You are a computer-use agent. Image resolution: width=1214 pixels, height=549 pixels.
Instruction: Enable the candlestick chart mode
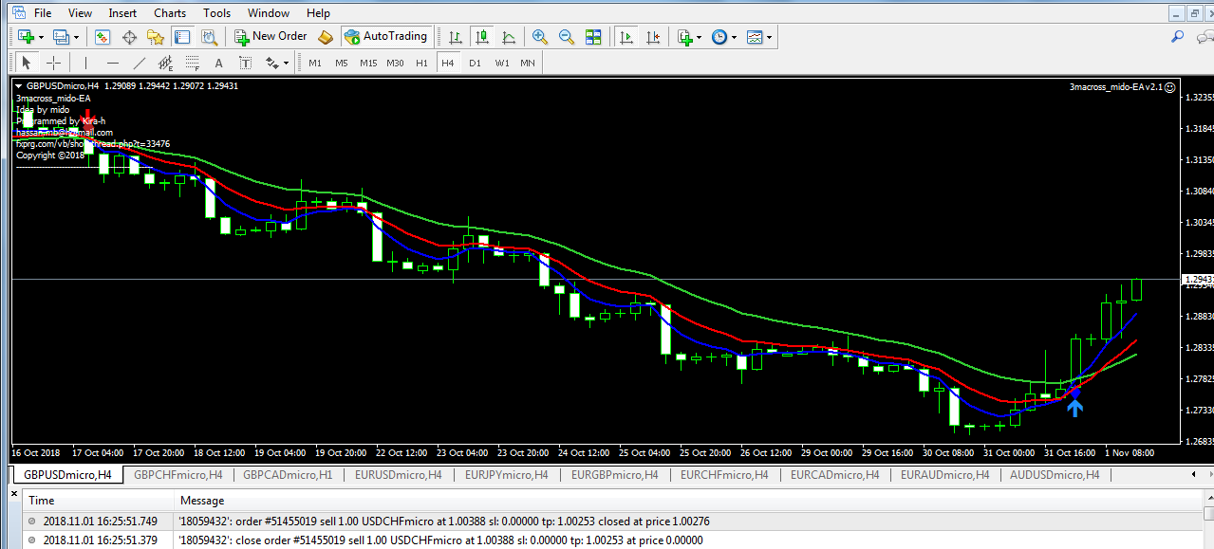[482, 37]
